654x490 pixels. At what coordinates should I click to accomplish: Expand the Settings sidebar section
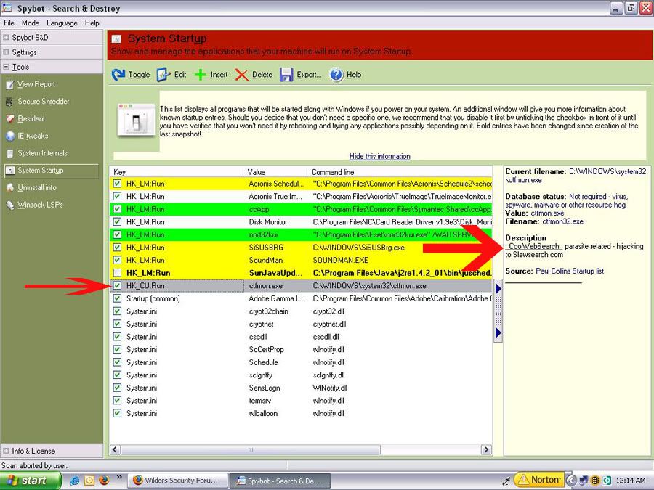tap(6, 52)
